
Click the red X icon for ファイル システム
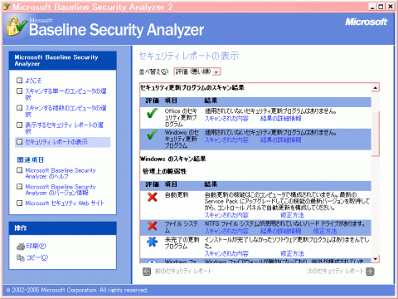click(x=153, y=226)
